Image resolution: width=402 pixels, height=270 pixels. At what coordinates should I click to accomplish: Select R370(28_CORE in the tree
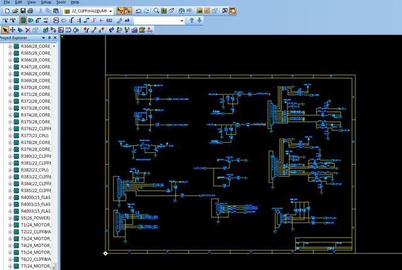(x=36, y=88)
